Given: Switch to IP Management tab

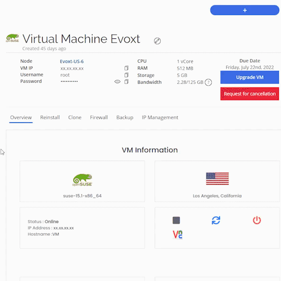Looking at the screenshot, I should pyautogui.click(x=160, y=118).
